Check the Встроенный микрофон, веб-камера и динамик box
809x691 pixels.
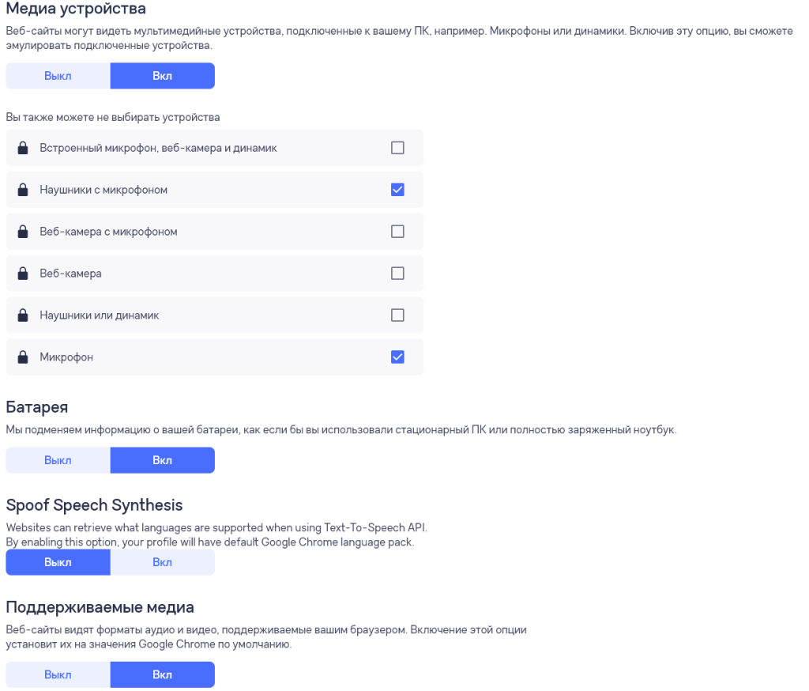(x=397, y=148)
